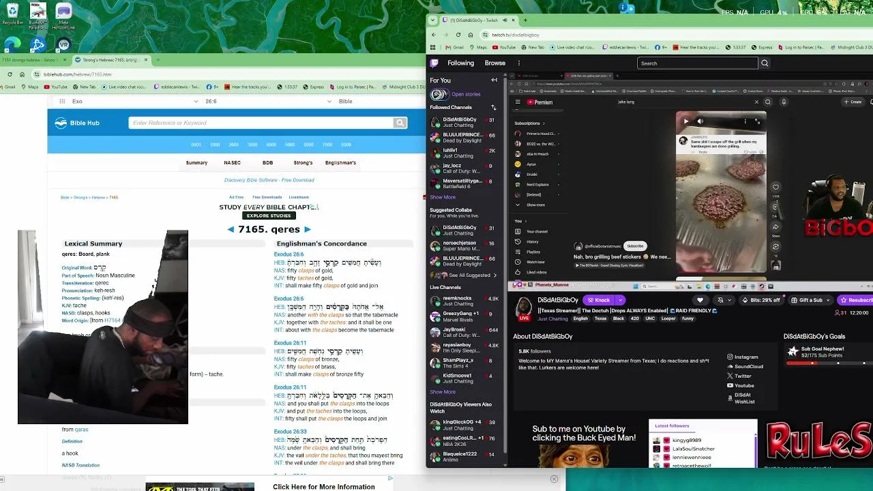Click the Explore Studies button
This screenshot has height=491, width=873.
coord(269,216)
